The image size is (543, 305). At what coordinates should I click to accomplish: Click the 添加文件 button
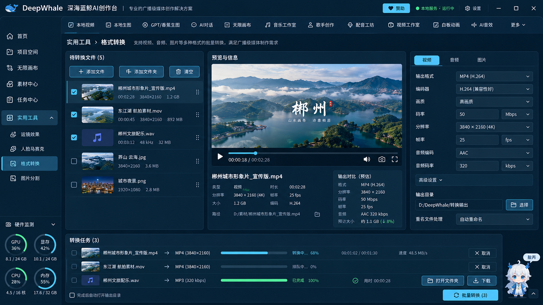coord(92,72)
